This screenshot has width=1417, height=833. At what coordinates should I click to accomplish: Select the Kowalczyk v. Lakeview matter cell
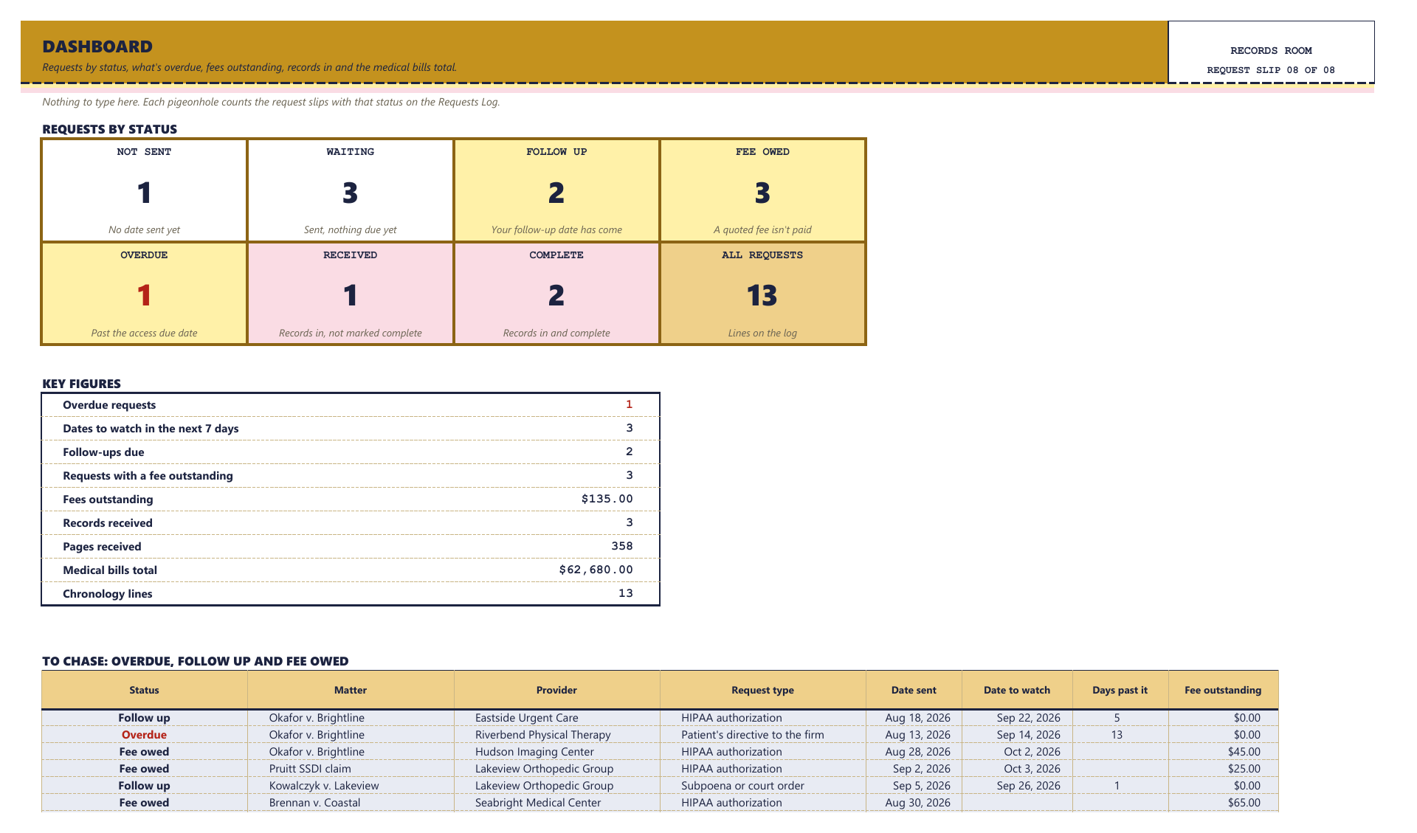pyautogui.click(x=350, y=786)
